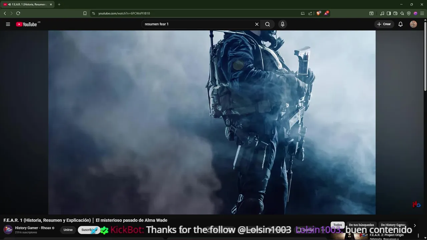Open the notifications bell
Viewport: 427px width, 240px height.
400,24
